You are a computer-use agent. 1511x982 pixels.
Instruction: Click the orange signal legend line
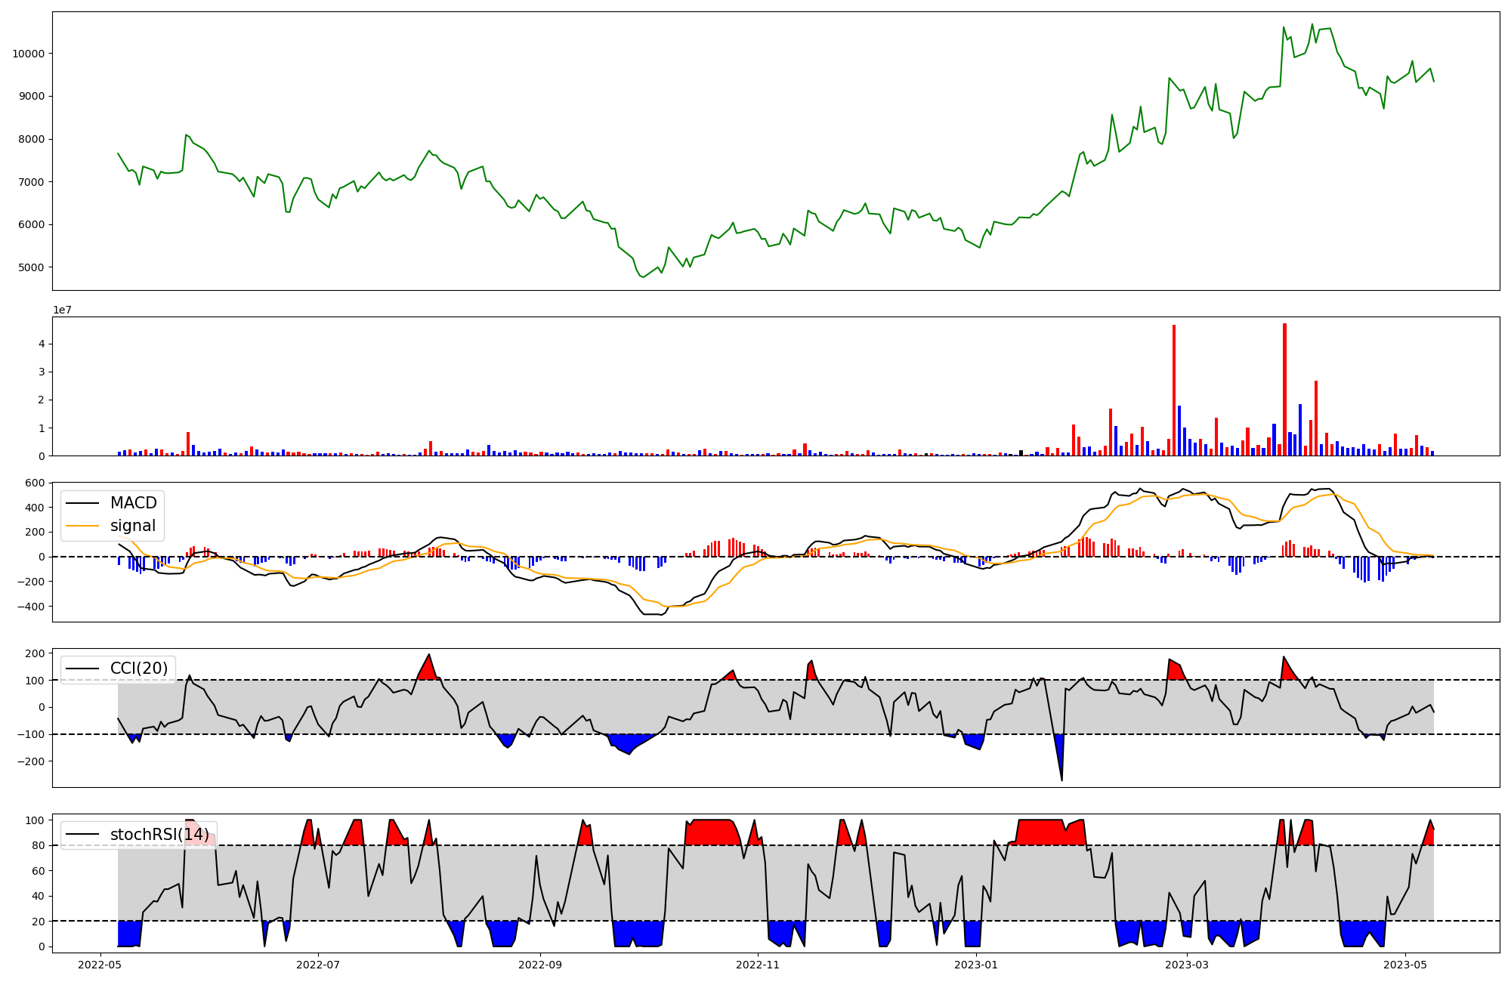pos(83,526)
